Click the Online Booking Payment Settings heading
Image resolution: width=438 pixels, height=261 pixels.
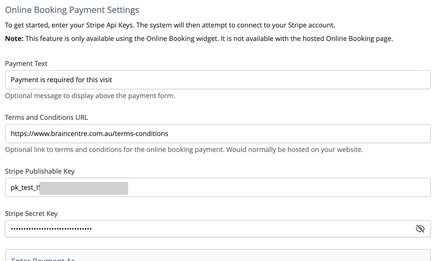coord(72,10)
